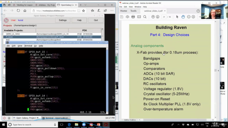
Task: Open Acrobat Edit menu
Action: click(125, 7)
